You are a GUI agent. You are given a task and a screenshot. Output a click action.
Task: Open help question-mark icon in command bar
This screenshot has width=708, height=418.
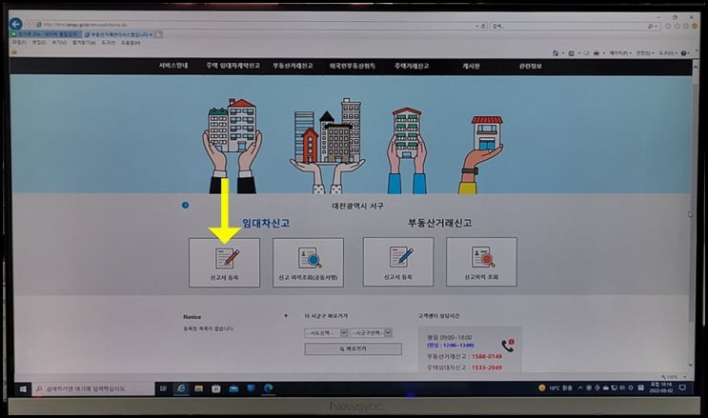(683, 53)
